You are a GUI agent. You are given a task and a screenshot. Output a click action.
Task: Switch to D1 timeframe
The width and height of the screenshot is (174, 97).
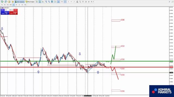(x=19, y=5)
